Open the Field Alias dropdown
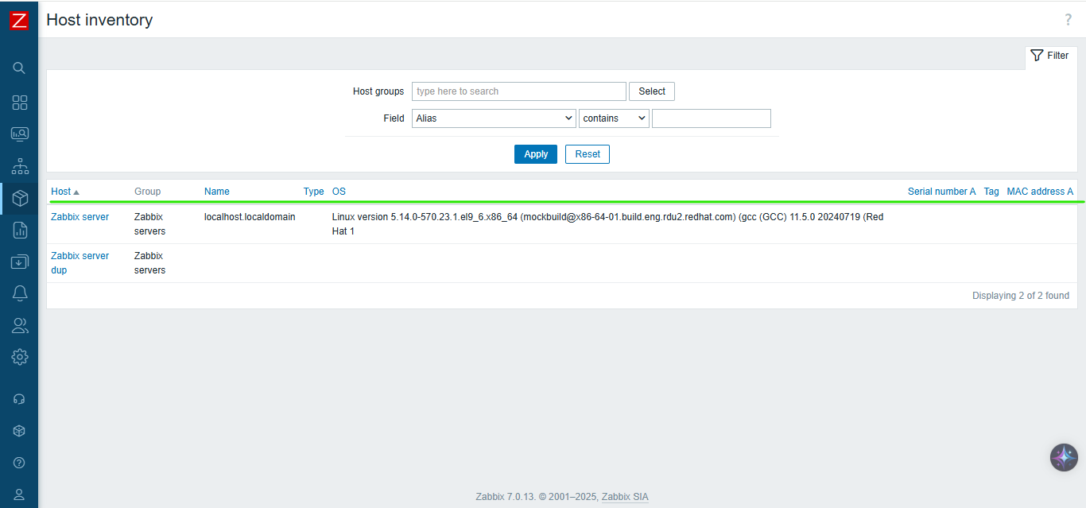This screenshot has height=508, width=1086. (494, 118)
